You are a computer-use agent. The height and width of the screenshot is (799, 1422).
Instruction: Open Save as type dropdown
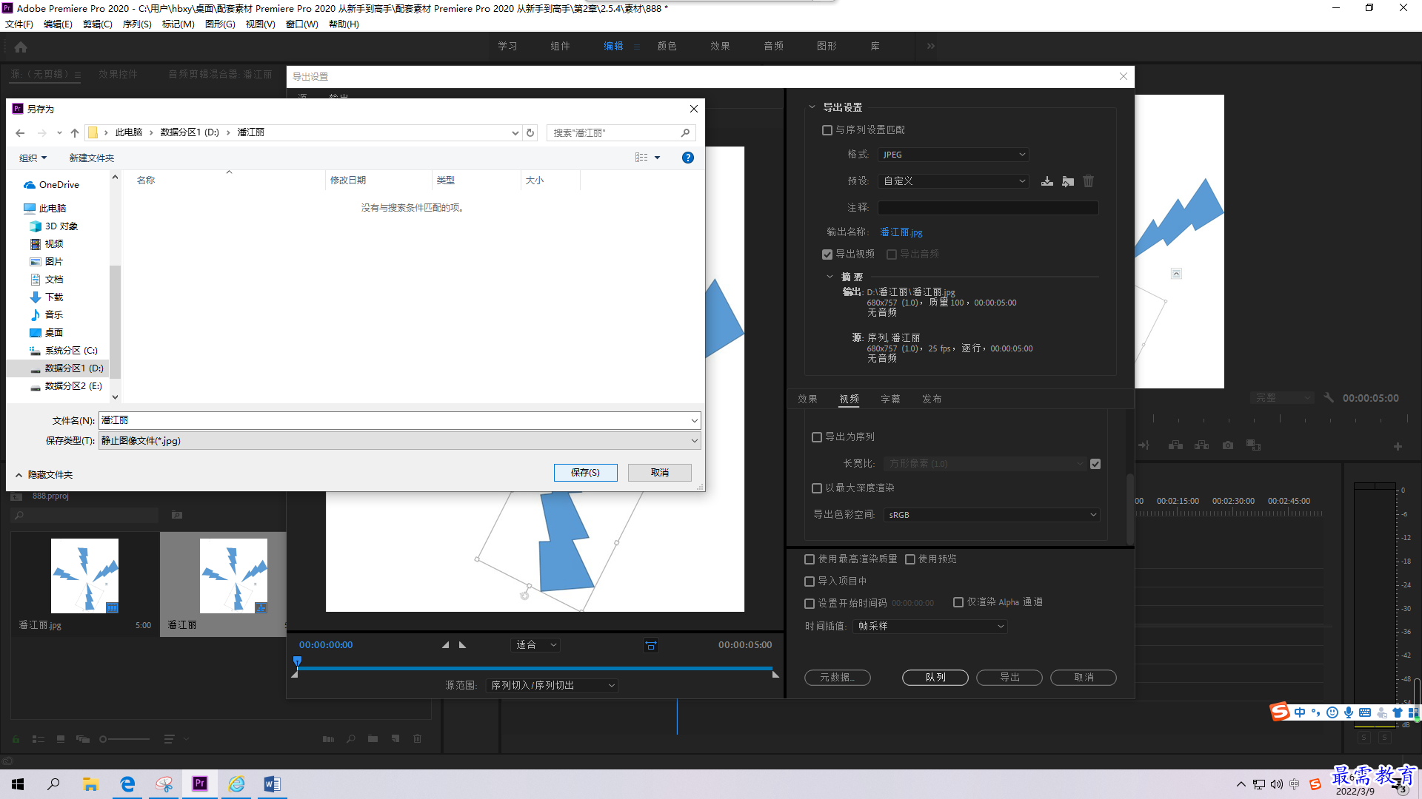click(400, 441)
